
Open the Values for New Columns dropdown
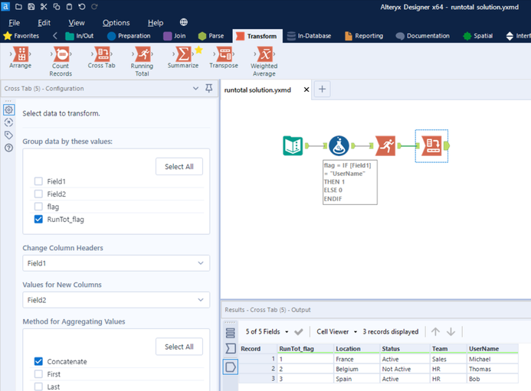point(116,300)
